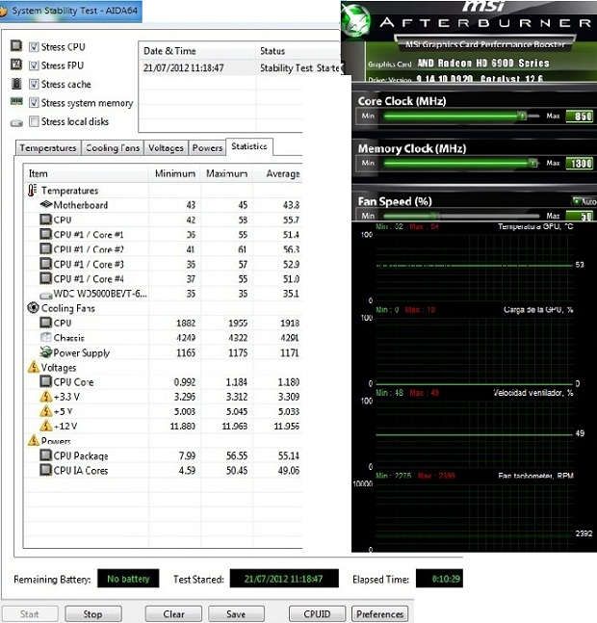Click the Fan tachometer RPM graph
597x623 pixels.
474,516
